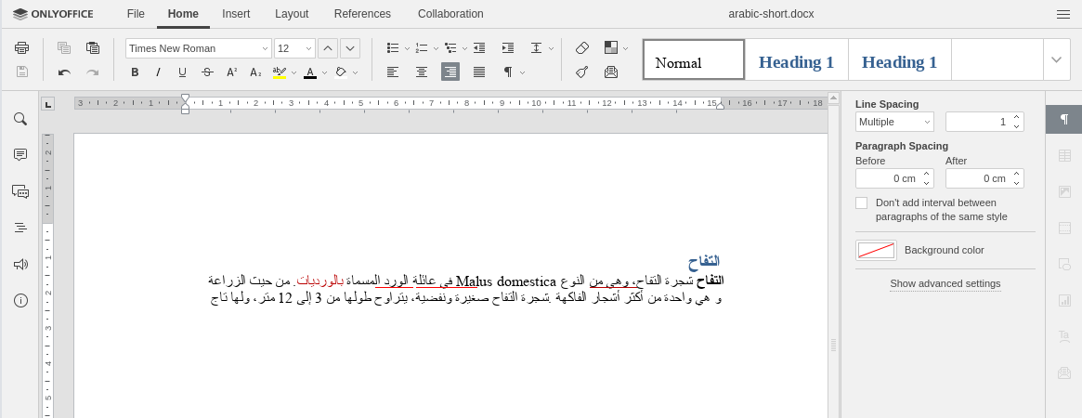The width and height of the screenshot is (1082, 418).
Task: Switch to the References tab
Action: (x=362, y=14)
